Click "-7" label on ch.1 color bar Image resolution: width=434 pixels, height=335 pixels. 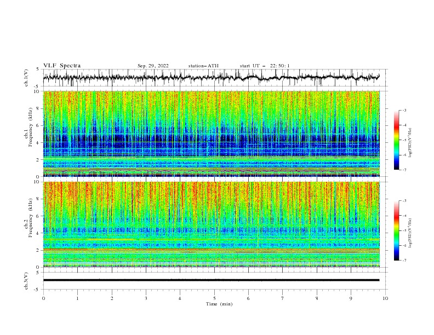[x=404, y=170]
